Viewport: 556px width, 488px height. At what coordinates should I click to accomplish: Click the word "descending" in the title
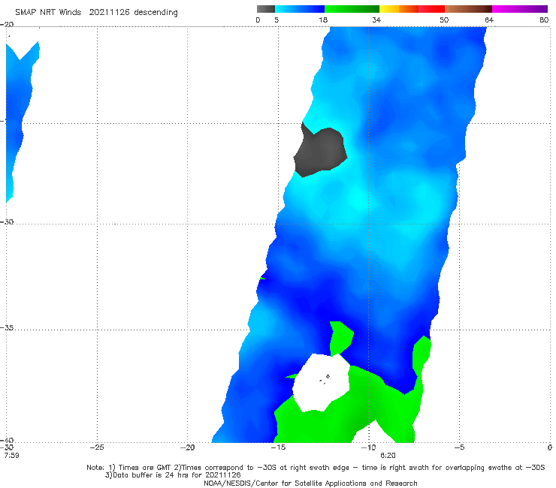pos(156,13)
